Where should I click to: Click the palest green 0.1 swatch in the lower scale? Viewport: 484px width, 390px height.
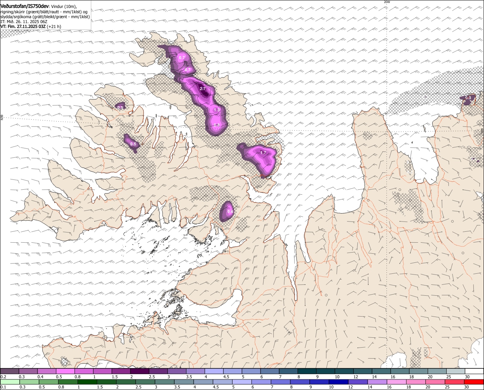point(9,382)
